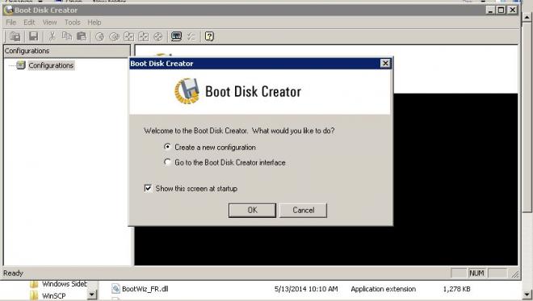
Task: Click the Application extension type cell
Action: pos(383,289)
